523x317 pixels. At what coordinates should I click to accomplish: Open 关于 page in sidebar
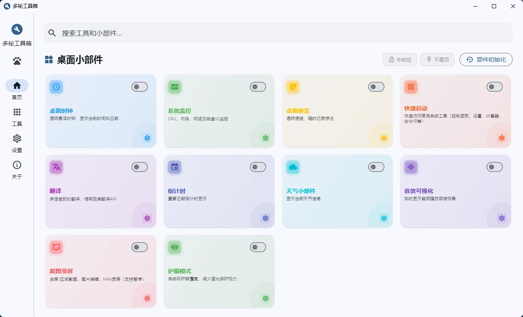[17, 169]
